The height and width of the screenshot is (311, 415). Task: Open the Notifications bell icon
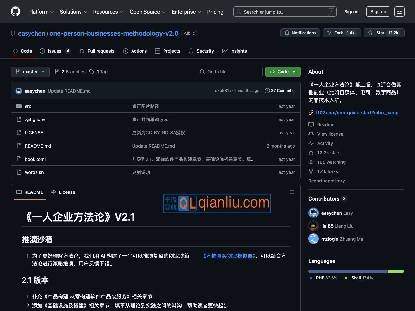pos(287,33)
